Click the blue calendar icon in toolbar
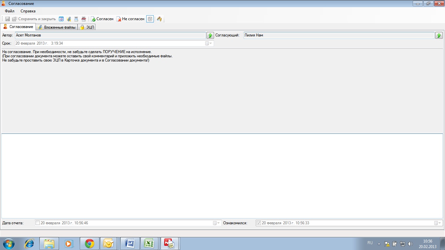Viewport: 445px width, 250px height. point(61,19)
